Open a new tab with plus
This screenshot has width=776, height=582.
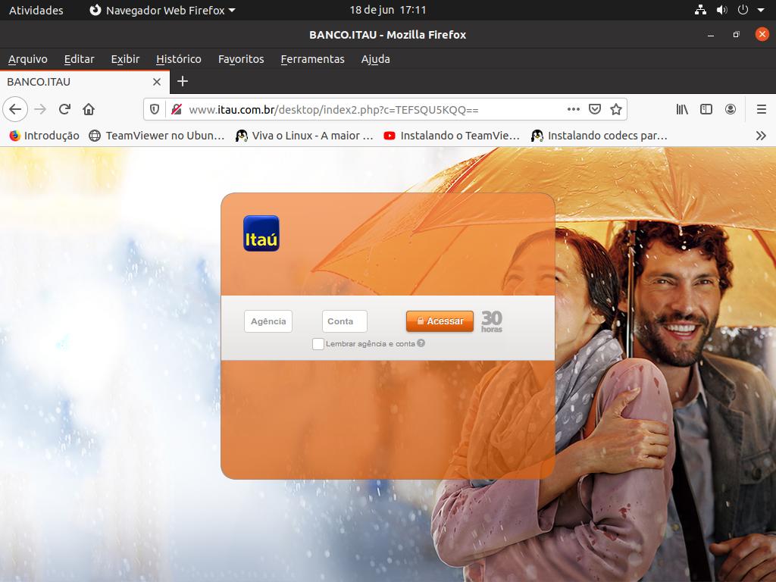(x=183, y=81)
